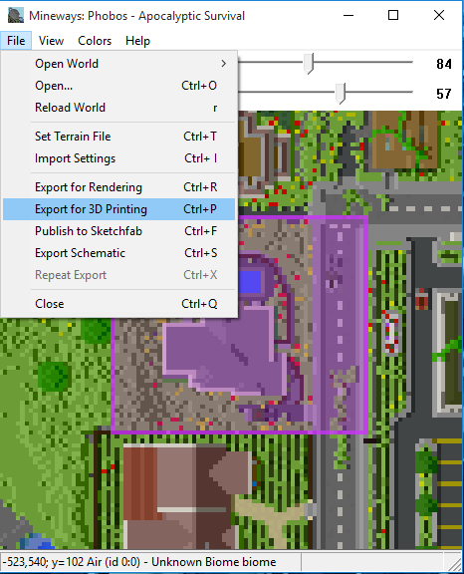The width and height of the screenshot is (464, 574).
Task: Expand the Open World submenu
Action: tap(118, 64)
